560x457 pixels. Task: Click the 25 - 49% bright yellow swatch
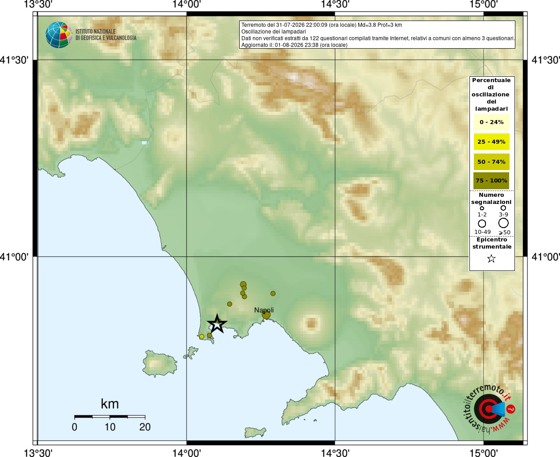click(491, 142)
